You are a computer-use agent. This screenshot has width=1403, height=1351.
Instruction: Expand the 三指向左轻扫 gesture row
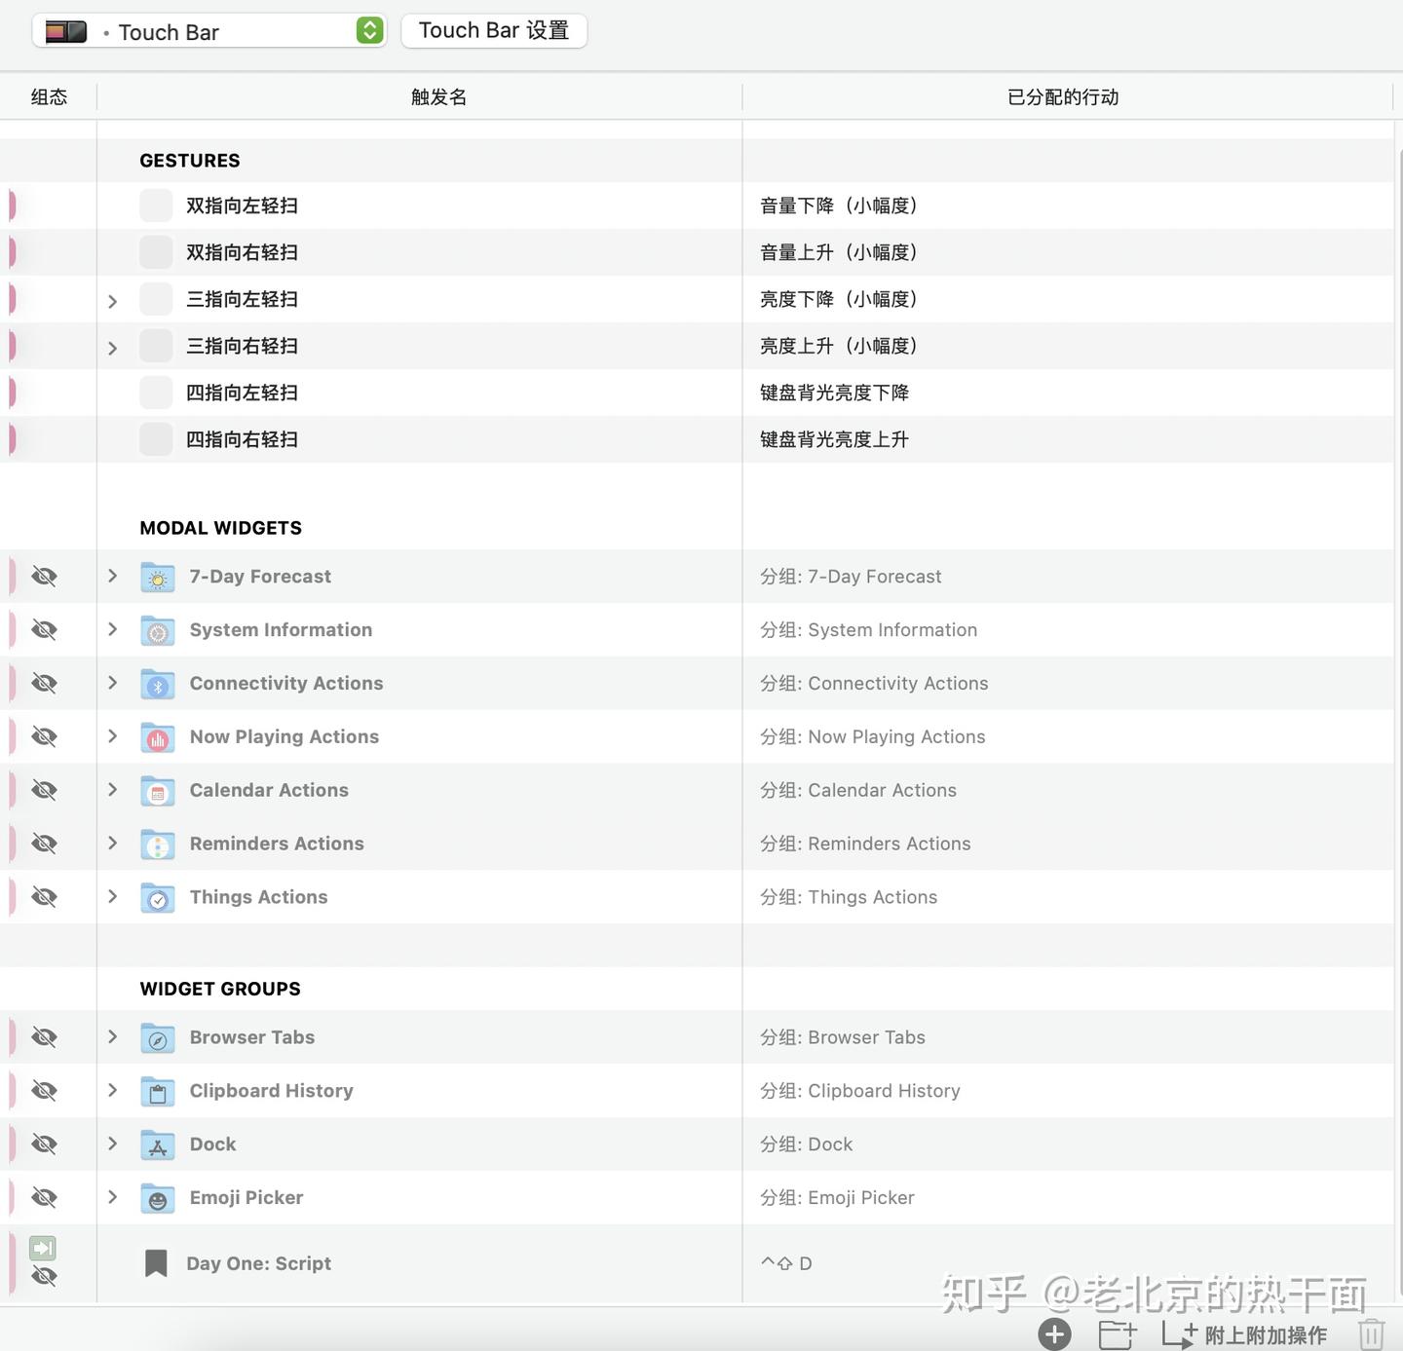point(112,300)
